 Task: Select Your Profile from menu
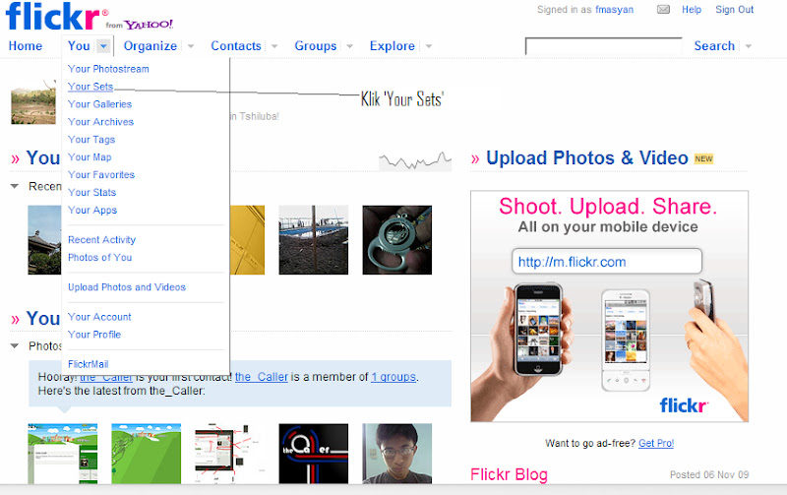pyautogui.click(x=94, y=335)
